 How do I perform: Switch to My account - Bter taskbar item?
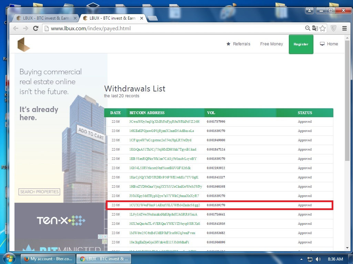[48, 259]
